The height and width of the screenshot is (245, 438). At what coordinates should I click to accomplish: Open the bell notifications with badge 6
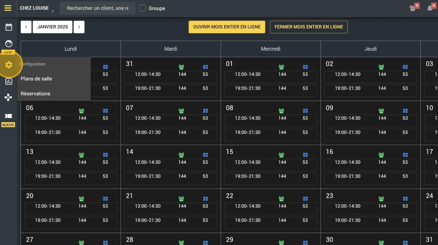tap(430, 8)
